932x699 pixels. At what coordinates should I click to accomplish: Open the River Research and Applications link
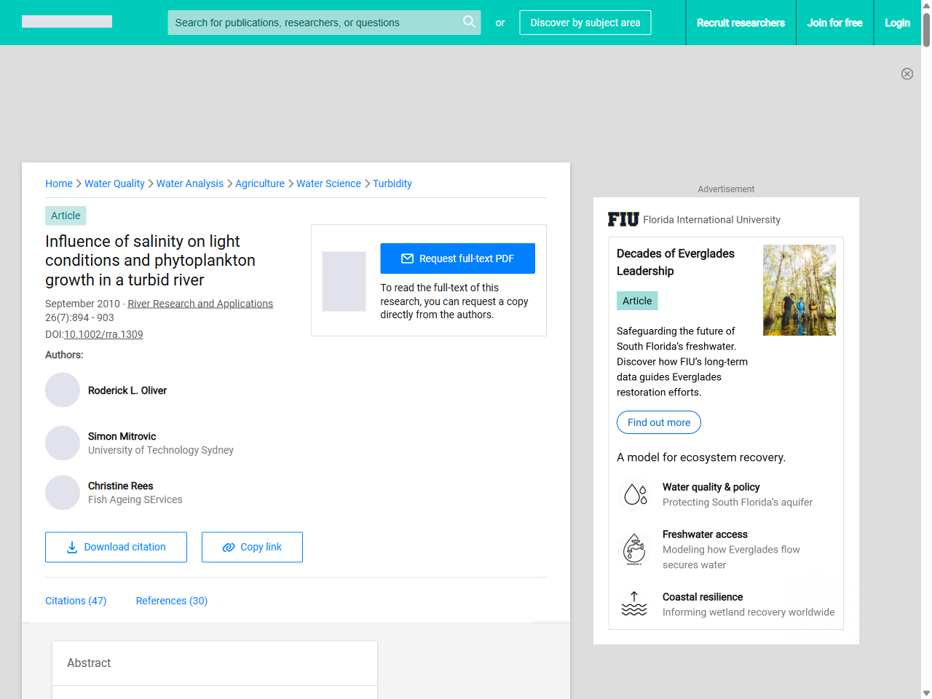[200, 304]
